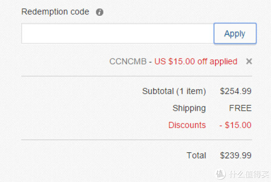
Task: Open the Redemption code info tooltip icon
Action: tap(100, 12)
